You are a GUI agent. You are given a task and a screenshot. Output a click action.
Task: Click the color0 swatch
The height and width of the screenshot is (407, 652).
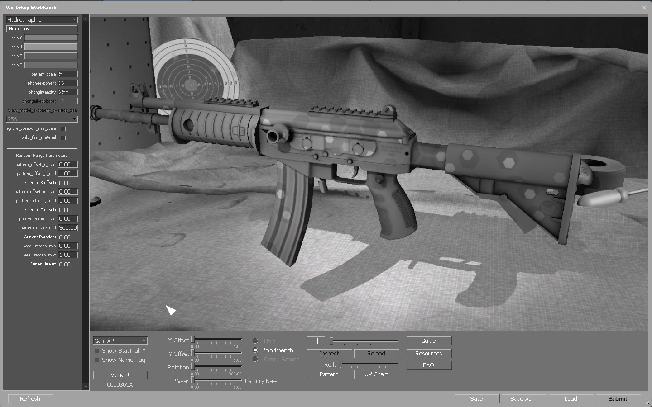point(51,38)
